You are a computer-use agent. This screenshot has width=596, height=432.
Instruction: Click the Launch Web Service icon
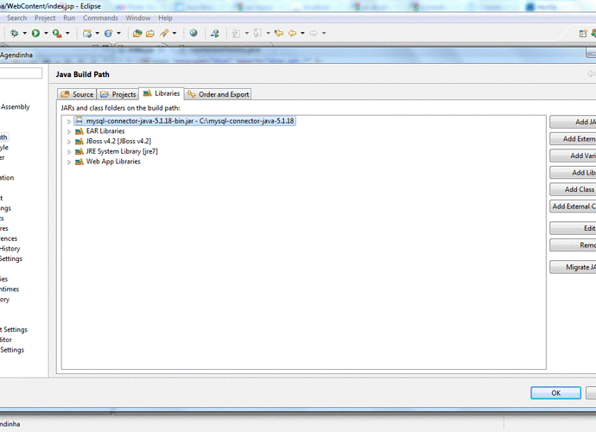(215, 34)
